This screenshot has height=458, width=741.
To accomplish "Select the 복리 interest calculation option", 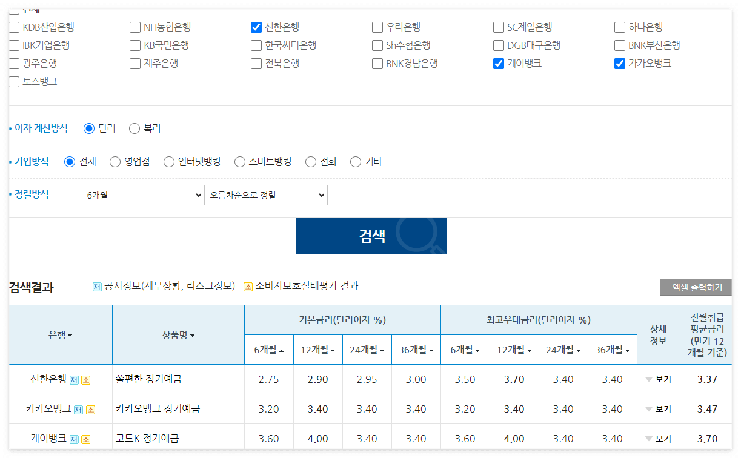I will pyautogui.click(x=134, y=128).
